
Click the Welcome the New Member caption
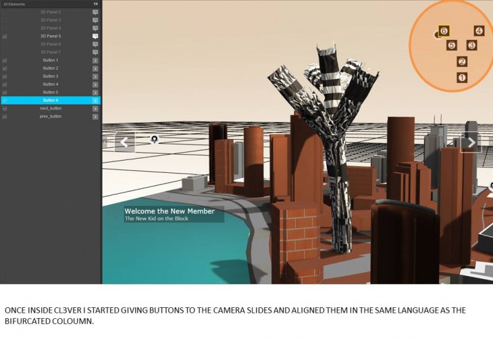point(170,211)
